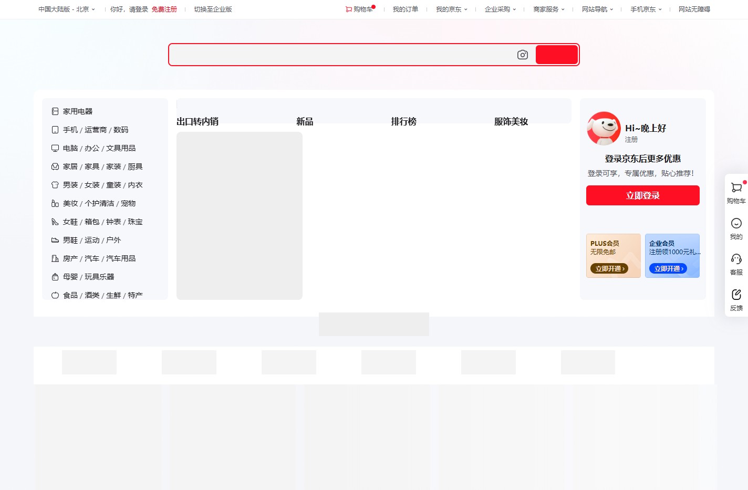The width and height of the screenshot is (748, 490).
Task: Click the 请登录 link
Action: [x=139, y=9]
